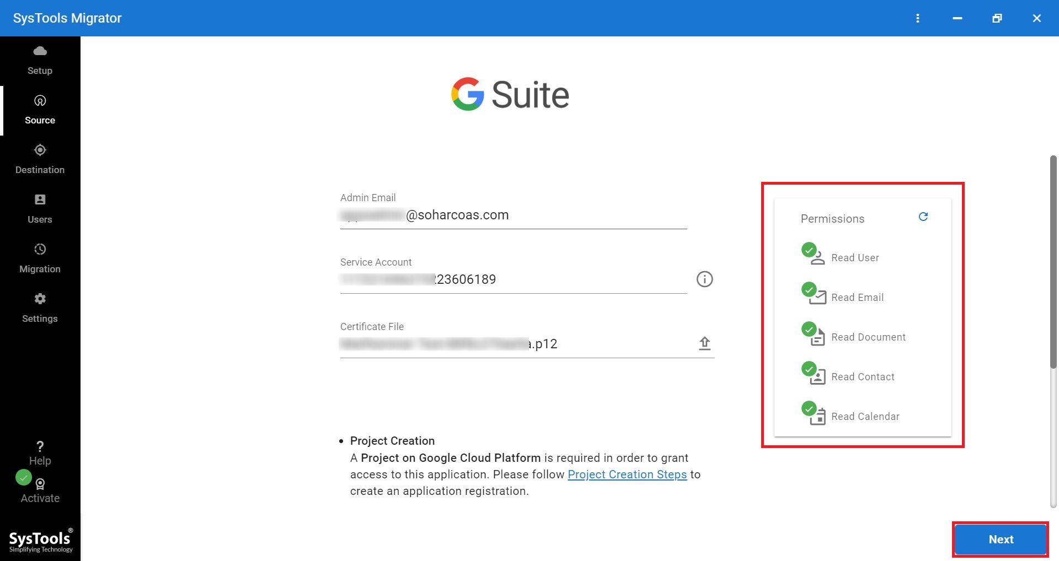Viewport: 1059px width, 561px height.
Task: Switch to the Migration section
Action: [40, 259]
